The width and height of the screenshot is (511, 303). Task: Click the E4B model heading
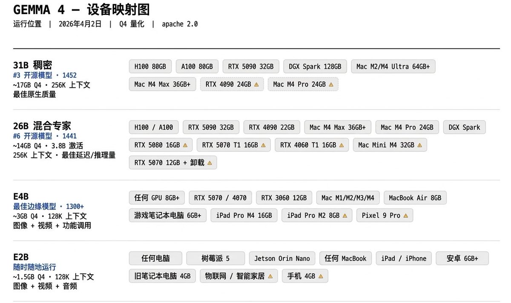[21, 197]
